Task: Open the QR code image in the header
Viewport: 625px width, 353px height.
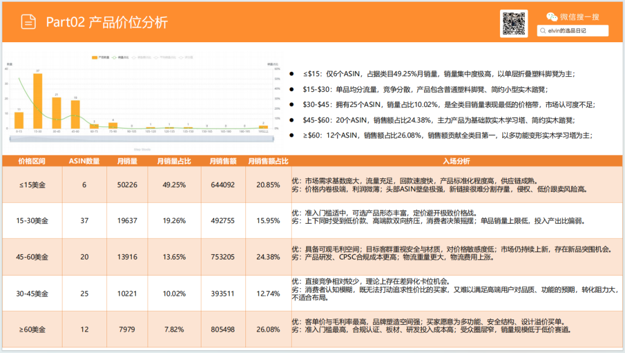Action: pyautogui.click(x=514, y=24)
